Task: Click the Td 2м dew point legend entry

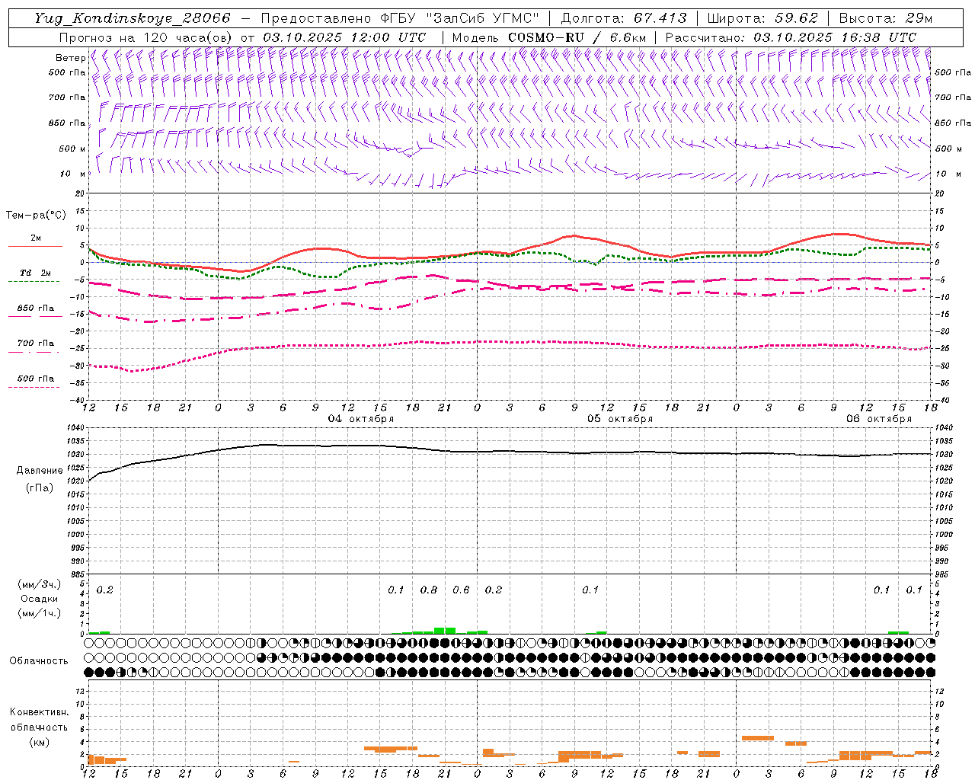Action: coord(35,276)
